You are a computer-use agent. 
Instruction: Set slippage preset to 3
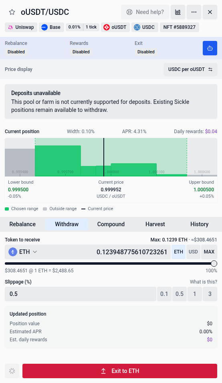(210, 294)
